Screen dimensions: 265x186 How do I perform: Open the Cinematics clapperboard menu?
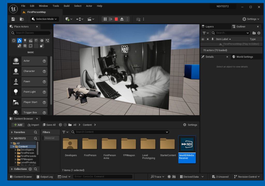(90, 19)
